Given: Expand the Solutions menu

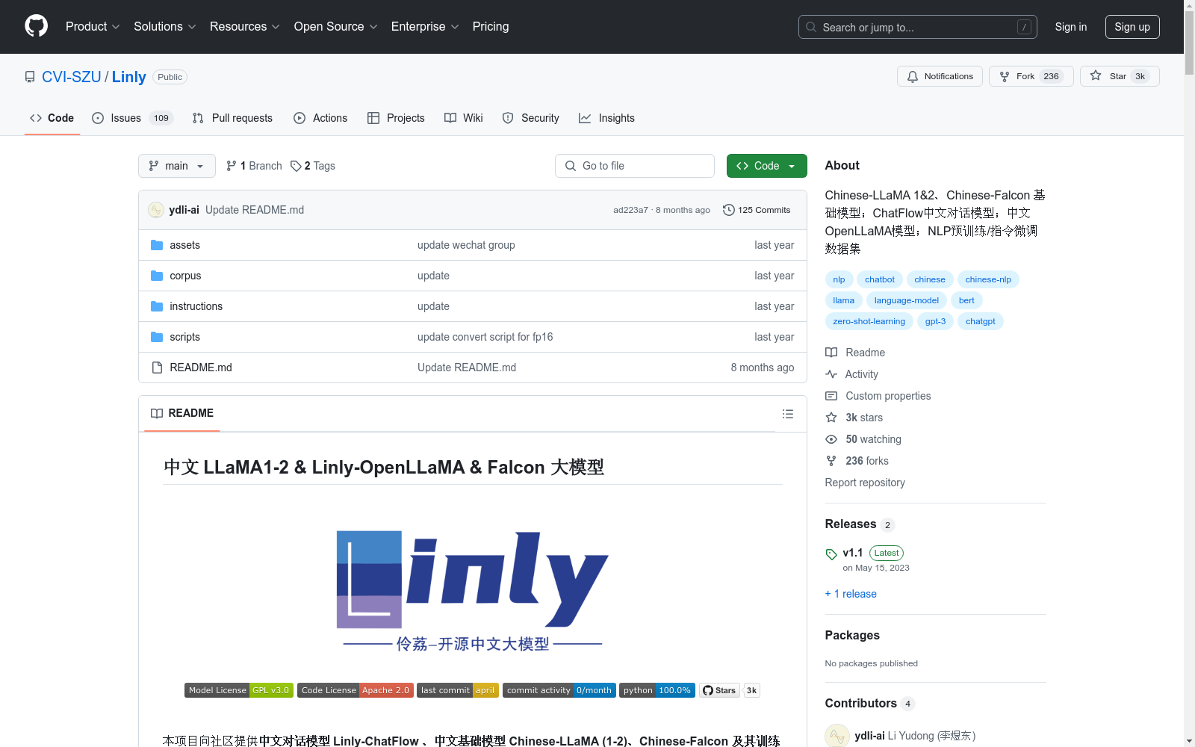Looking at the screenshot, I should 165,27.
